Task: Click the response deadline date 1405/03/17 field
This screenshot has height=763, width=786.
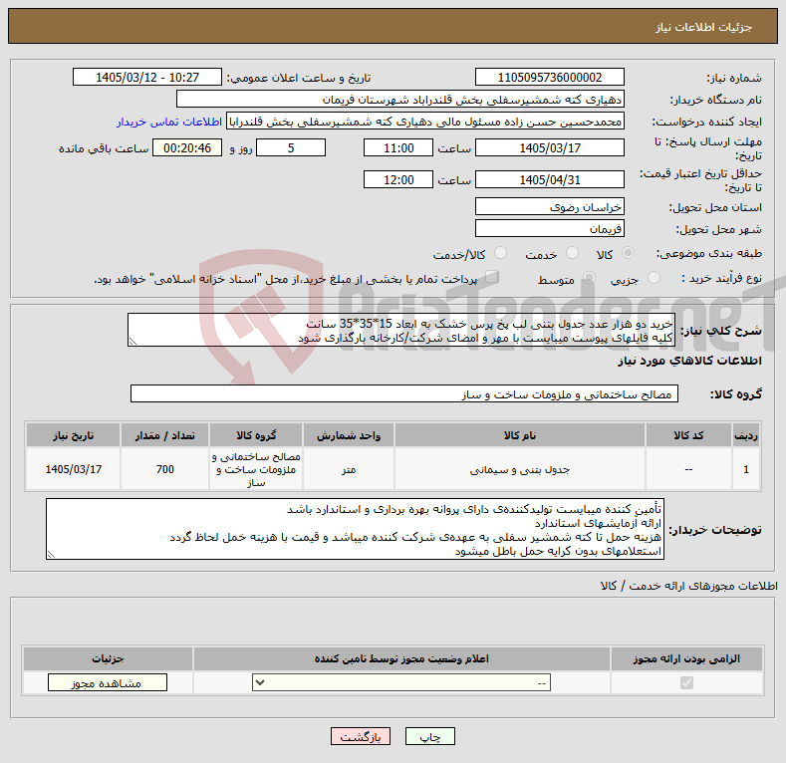Action: (549, 147)
